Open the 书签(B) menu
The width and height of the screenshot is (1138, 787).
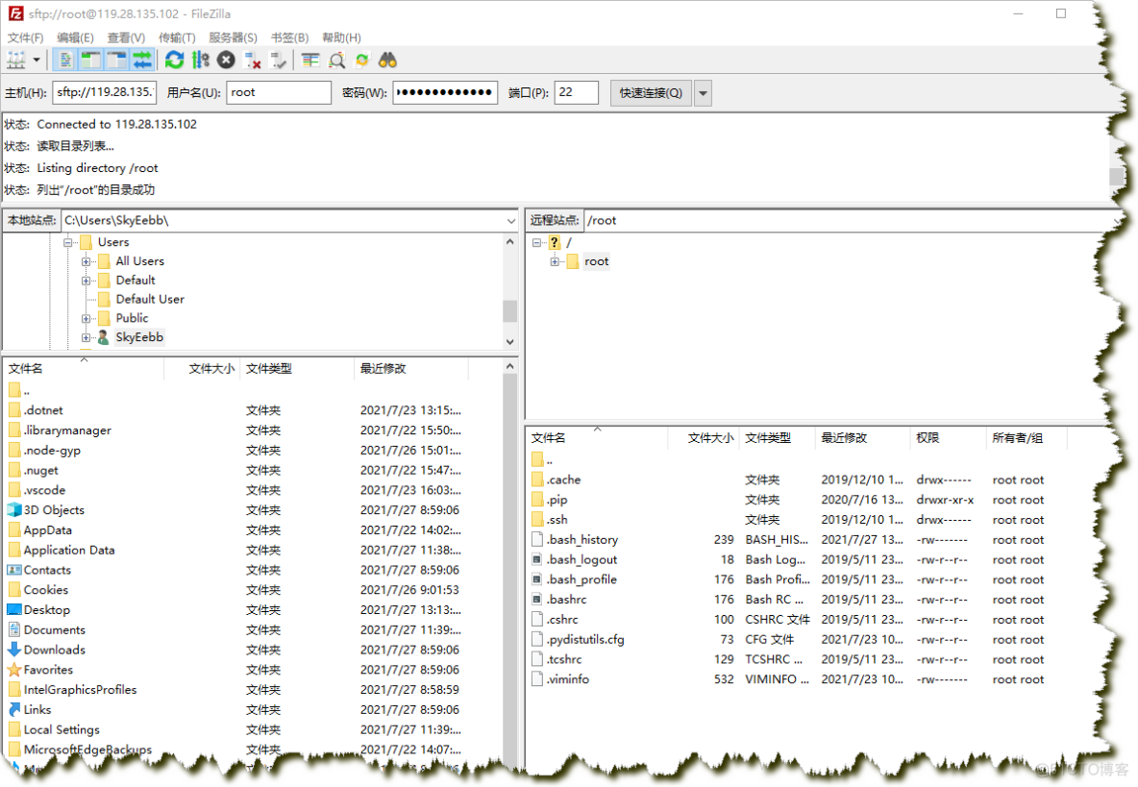289,37
